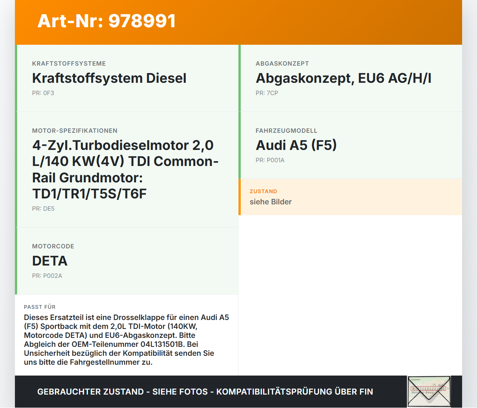Open the Zustand siehe Bilder note

click(271, 201)
